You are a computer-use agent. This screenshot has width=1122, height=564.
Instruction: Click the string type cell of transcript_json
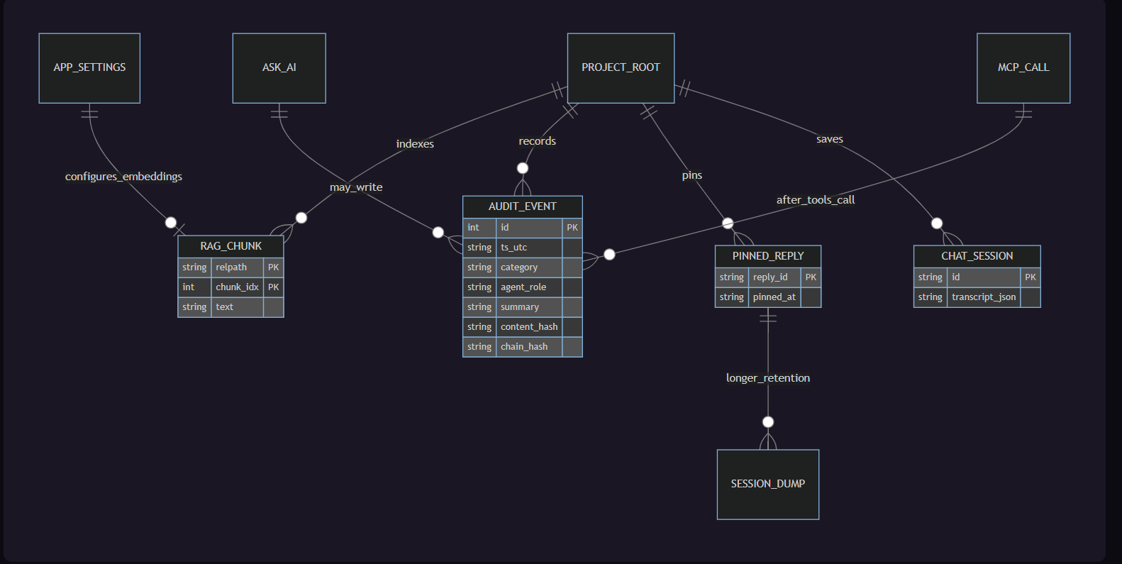click(931, 297)
